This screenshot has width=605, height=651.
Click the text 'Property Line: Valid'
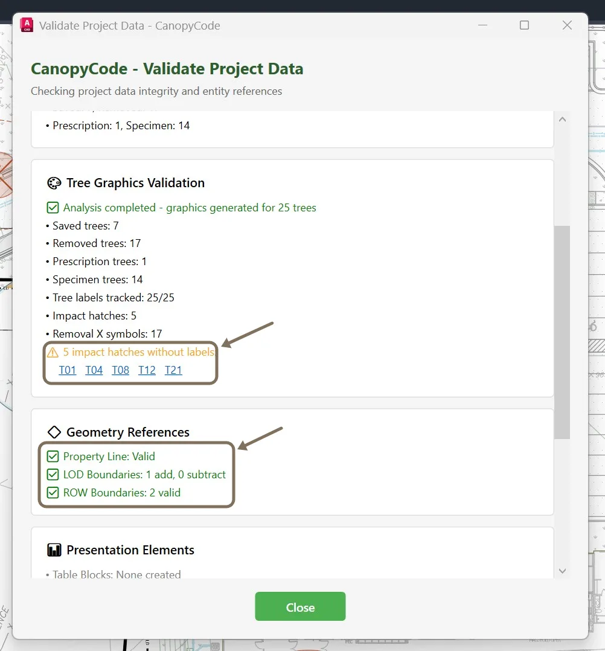[x=109, y=457]
